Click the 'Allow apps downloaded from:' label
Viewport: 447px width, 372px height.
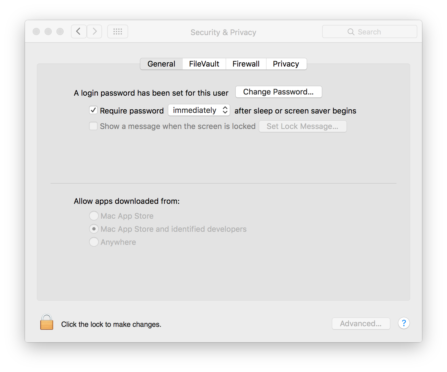click(x=127, y=201)
